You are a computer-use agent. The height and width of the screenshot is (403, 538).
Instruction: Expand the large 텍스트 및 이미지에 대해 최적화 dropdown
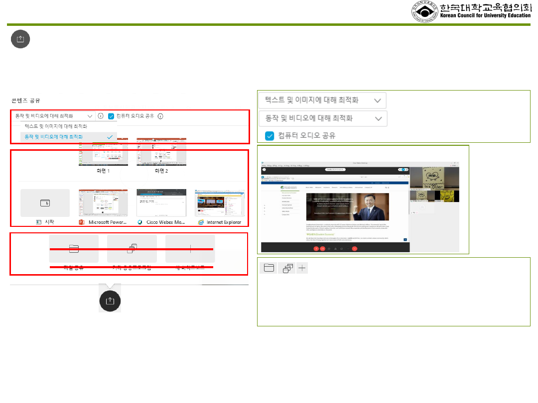tap(322, 100)
